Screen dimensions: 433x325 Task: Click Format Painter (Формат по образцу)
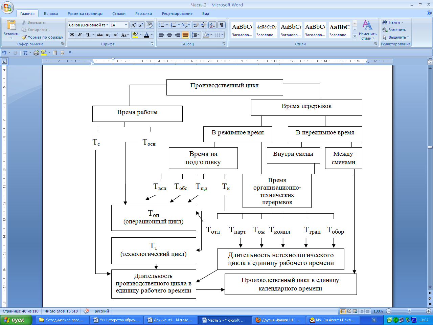[43, 37]
